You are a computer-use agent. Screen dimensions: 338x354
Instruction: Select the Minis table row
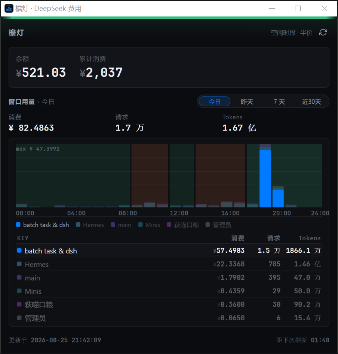[169, 291]
